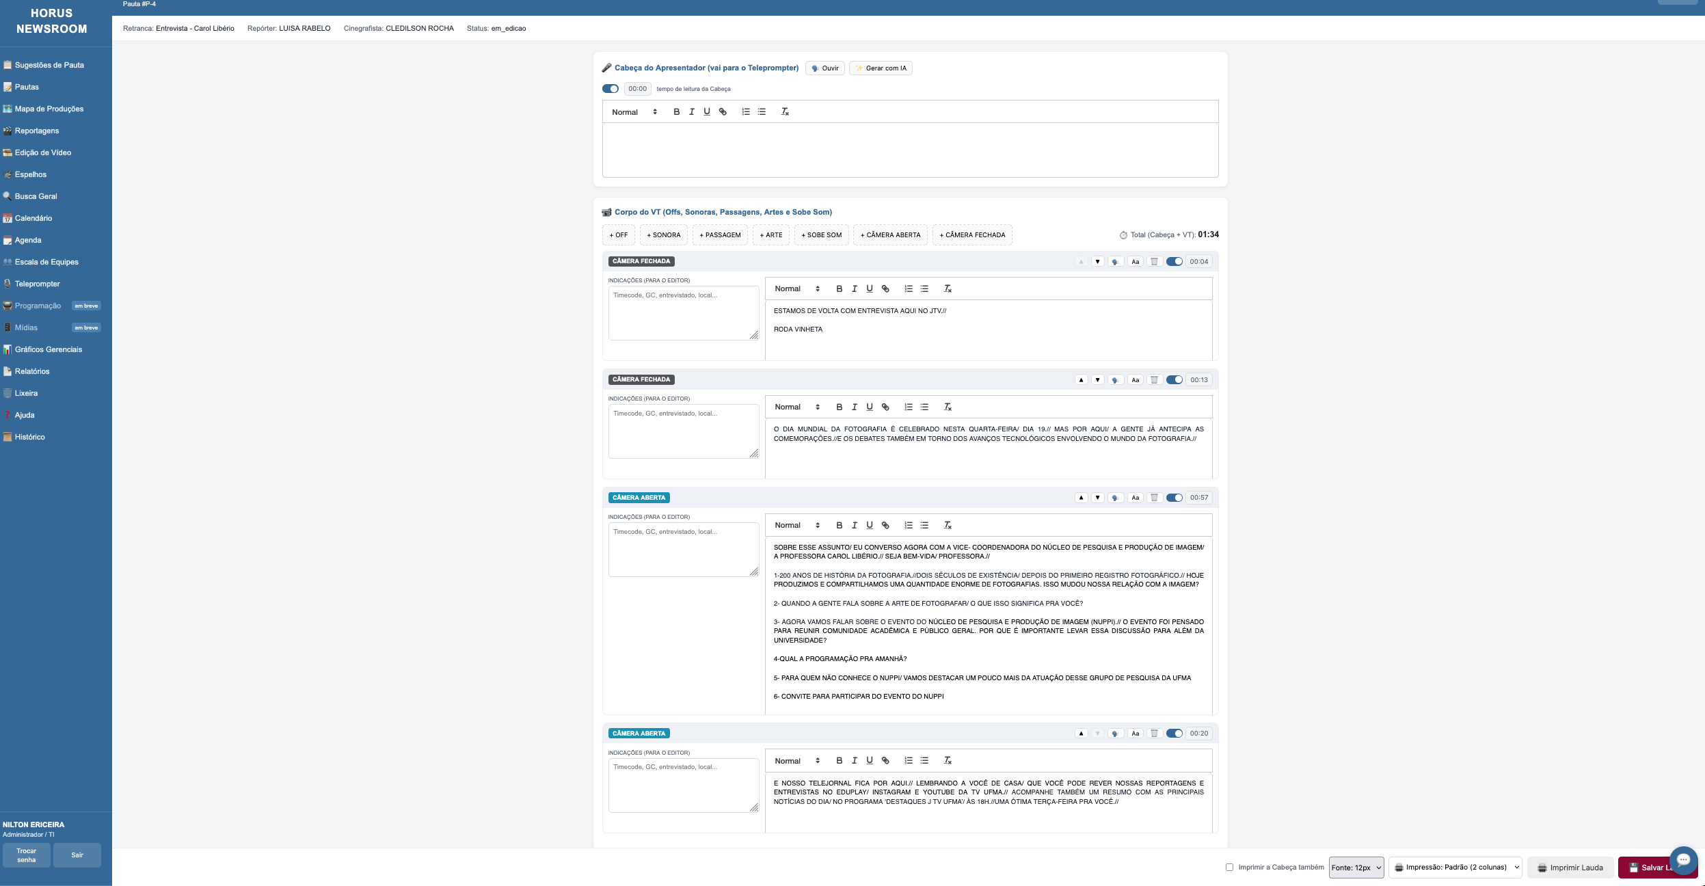Apply italic in the Cabeça editor toolbar
This screenshot has width=1705, height=886.
pos(692,112)
